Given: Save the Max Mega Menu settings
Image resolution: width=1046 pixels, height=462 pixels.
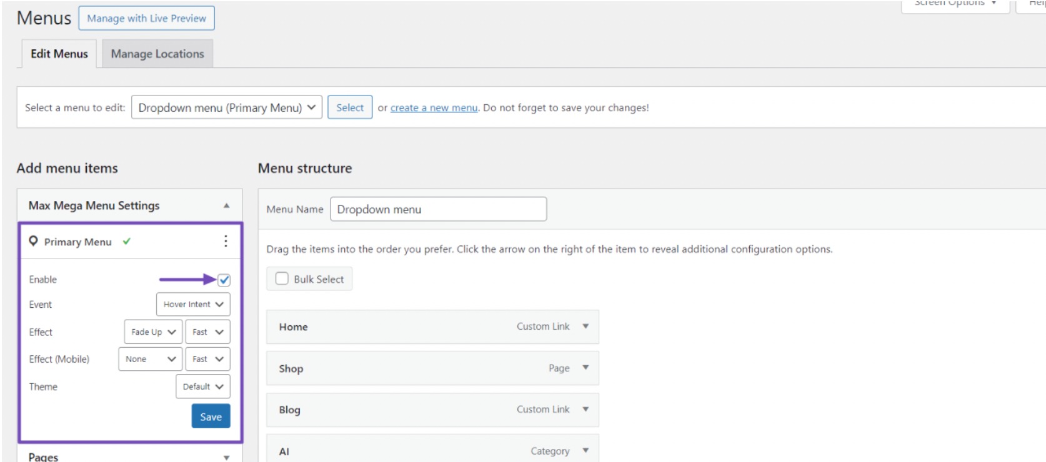Looking at the screenshot, I should point(211,416).
